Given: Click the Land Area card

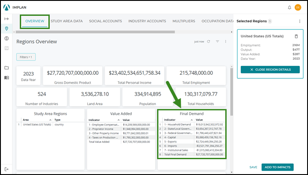Looking at the screenshot, I should click(x=95, y=97).
